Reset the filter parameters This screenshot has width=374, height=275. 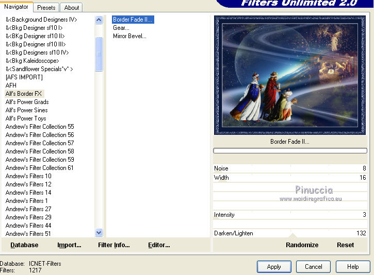[346, 245]
